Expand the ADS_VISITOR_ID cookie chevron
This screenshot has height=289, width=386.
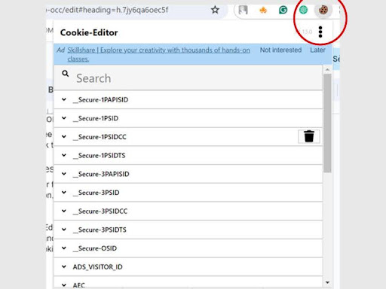click(x=64, y=266)
